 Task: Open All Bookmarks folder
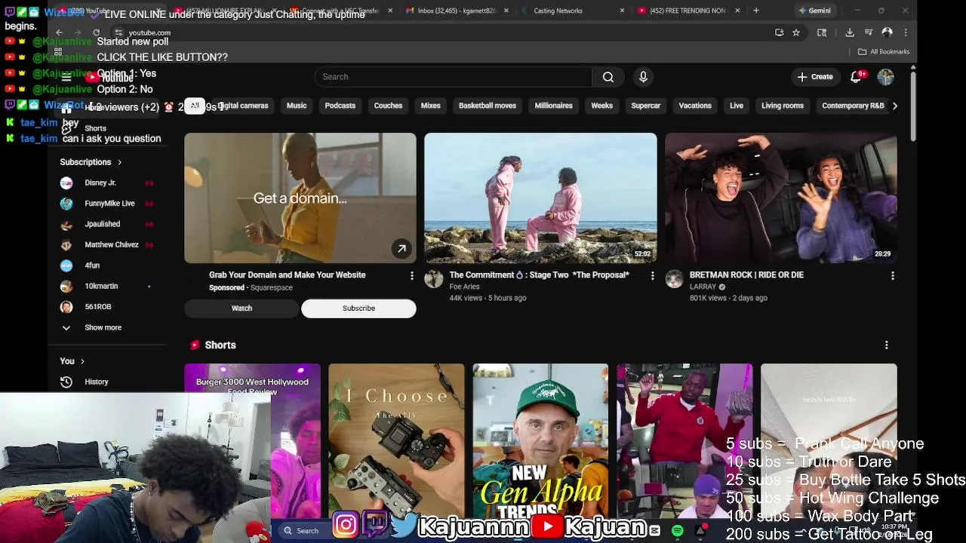coord(884,51)
